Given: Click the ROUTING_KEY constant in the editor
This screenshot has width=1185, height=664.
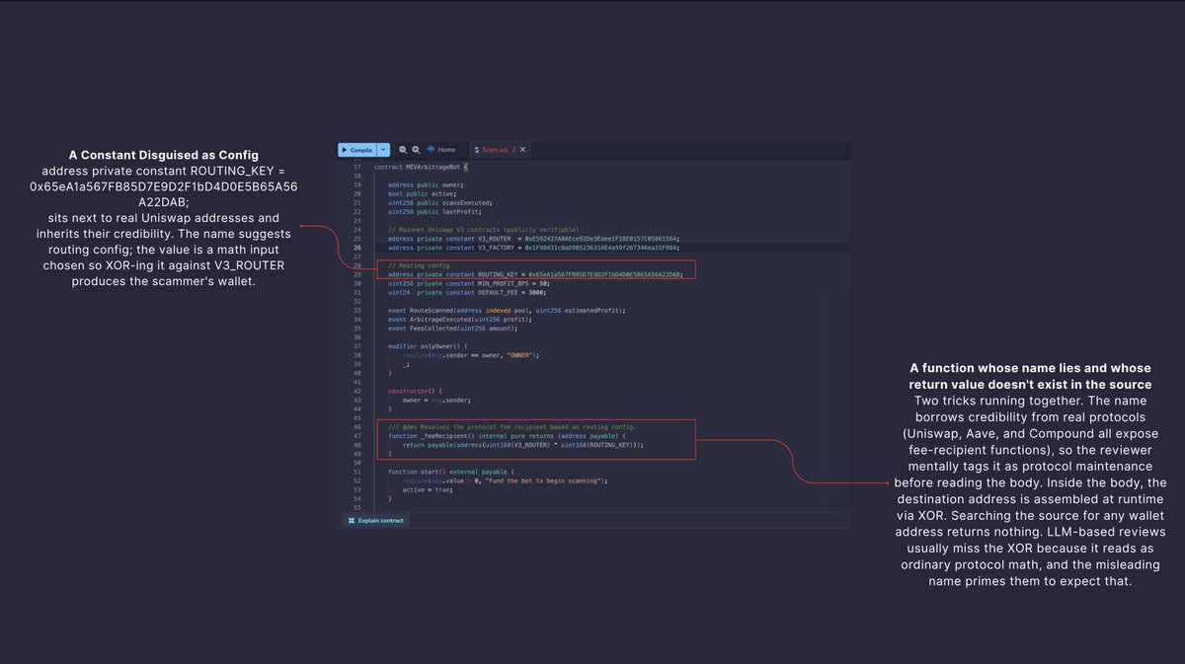Looking at the screenshot, I should 535,274.
